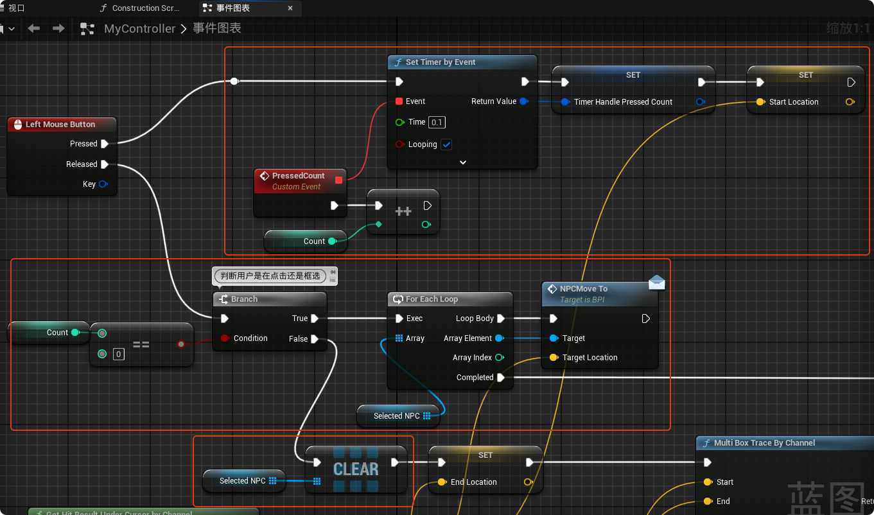Click the PressedCount custom event delegate pin

click(339, 180)
